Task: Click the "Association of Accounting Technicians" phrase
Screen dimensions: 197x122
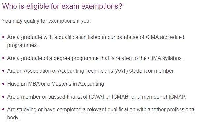Action: (69, 71)
